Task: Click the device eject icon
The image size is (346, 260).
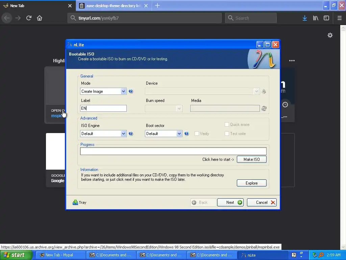Action: pos(264,91)
